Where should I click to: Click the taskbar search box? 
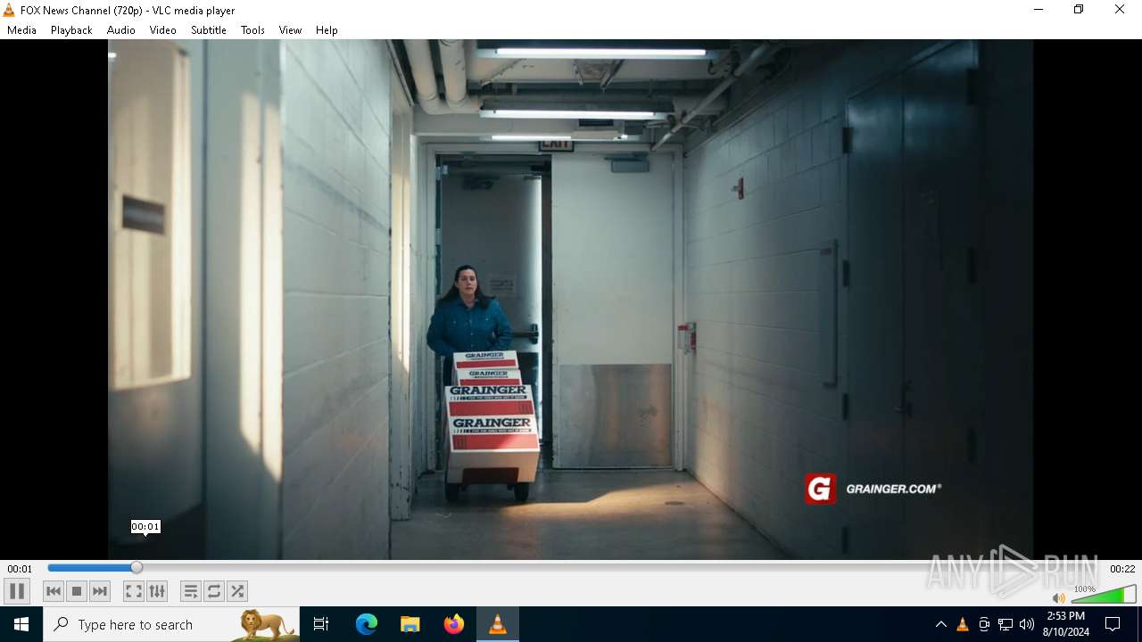(171, 624)
